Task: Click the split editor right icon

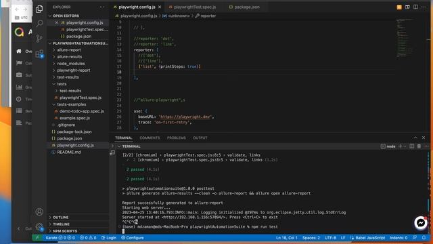Action: (415, 7)
